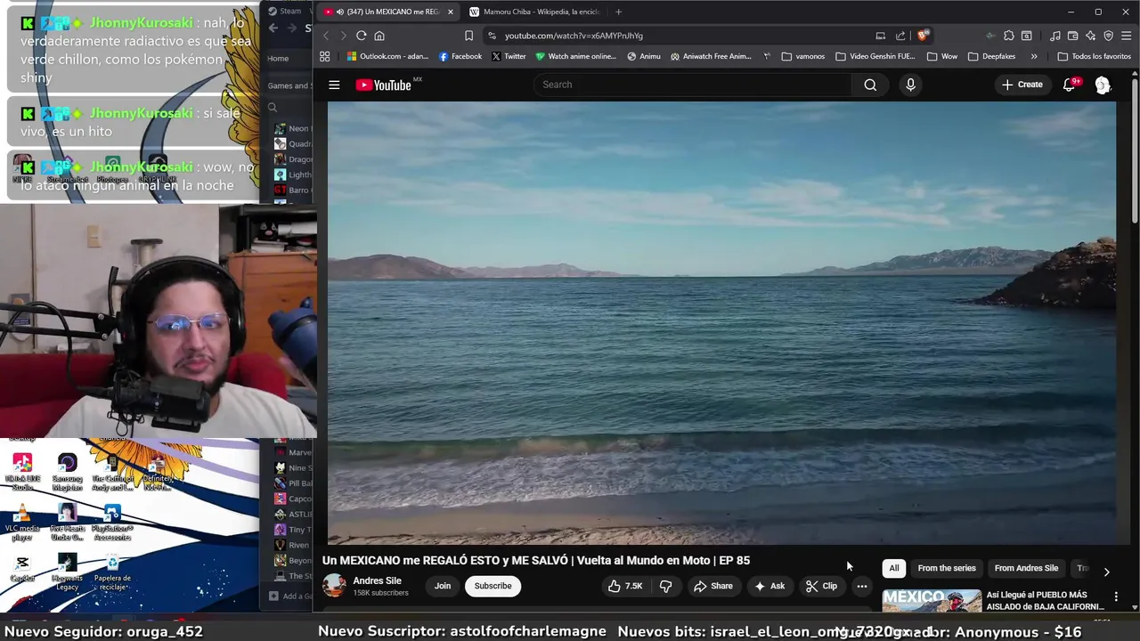Subscribe to Andres Sile channel
The width and height of the screenshot is (1140, 641).
click(x=493, y=586)
